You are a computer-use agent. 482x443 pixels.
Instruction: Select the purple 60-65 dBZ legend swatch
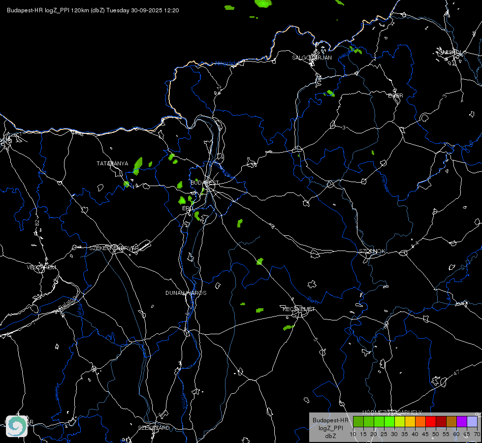pyautogui.click(x=462, y=422)
